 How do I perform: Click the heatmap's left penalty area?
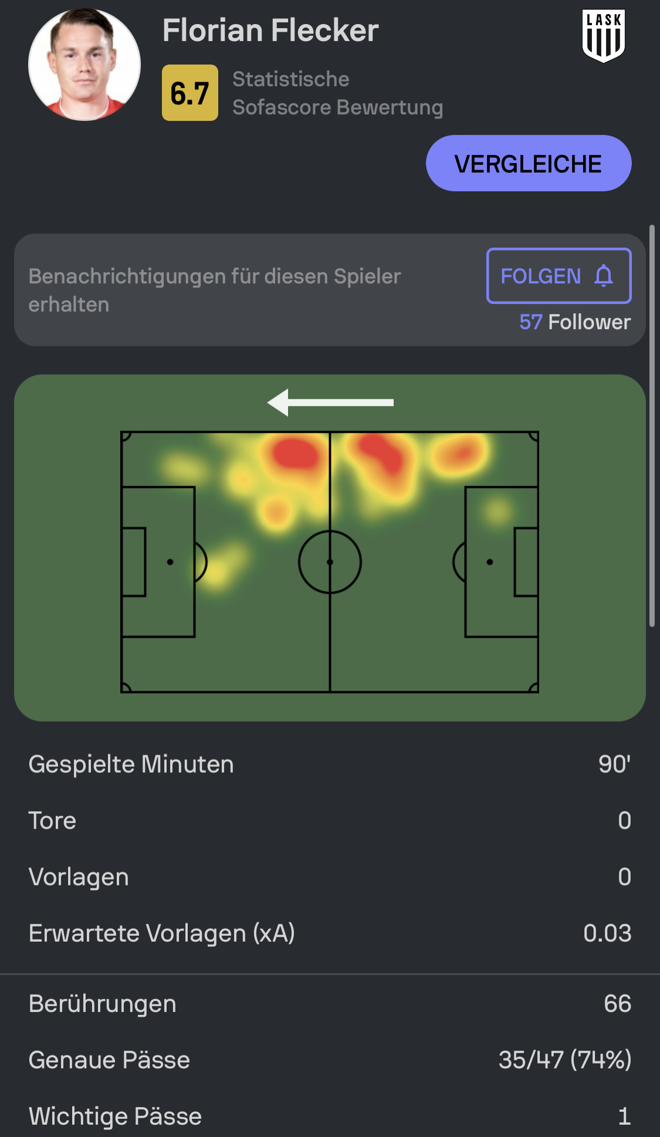(x=158, y=562)
